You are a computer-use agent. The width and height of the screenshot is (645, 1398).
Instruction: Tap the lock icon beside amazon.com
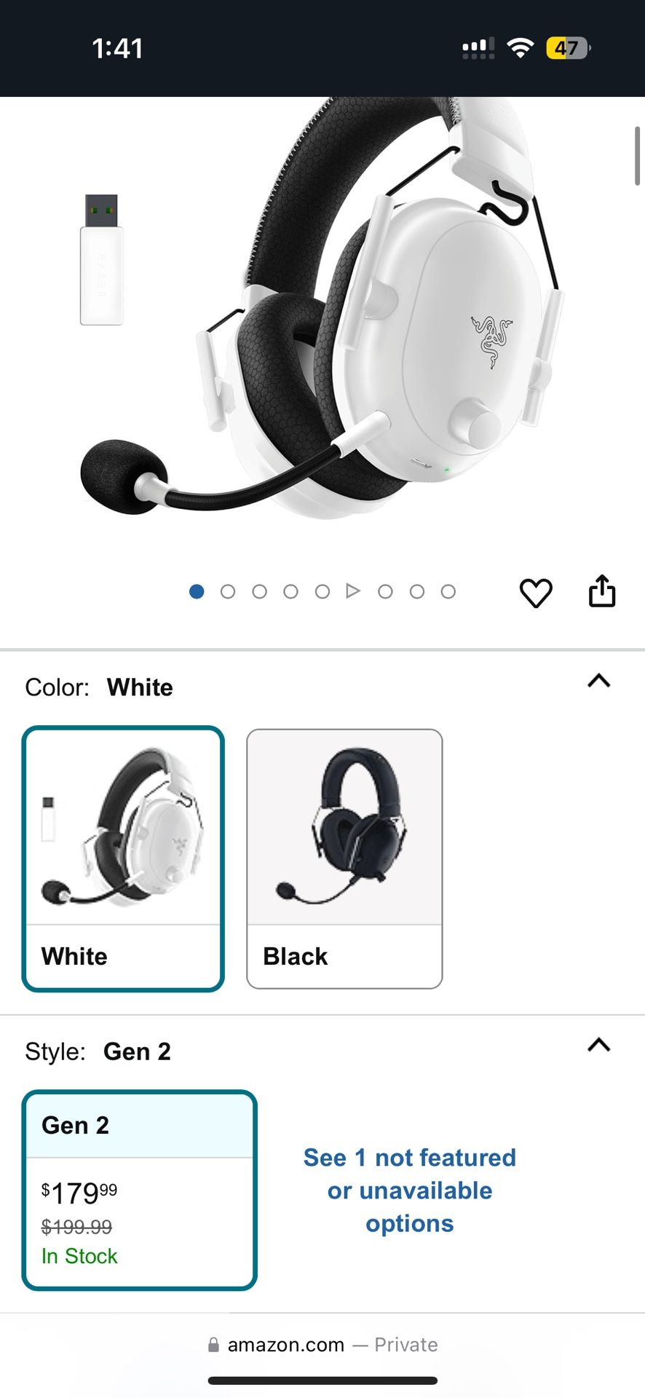click(x=213, y=1345)
